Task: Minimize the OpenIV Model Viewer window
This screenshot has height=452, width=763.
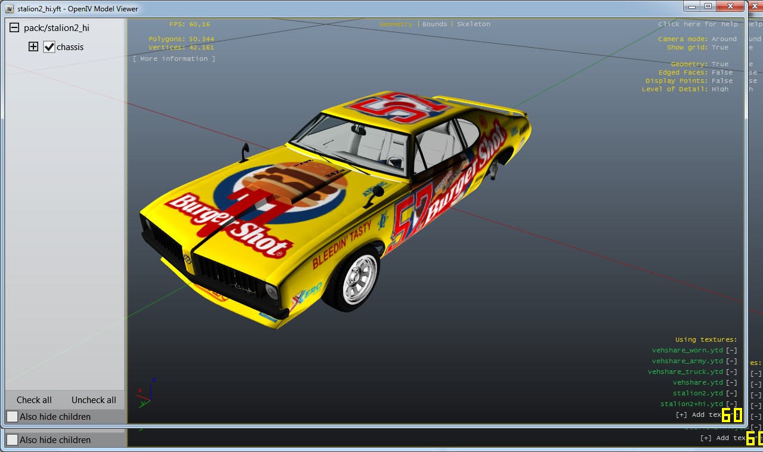Action: (x=692, y=6)
